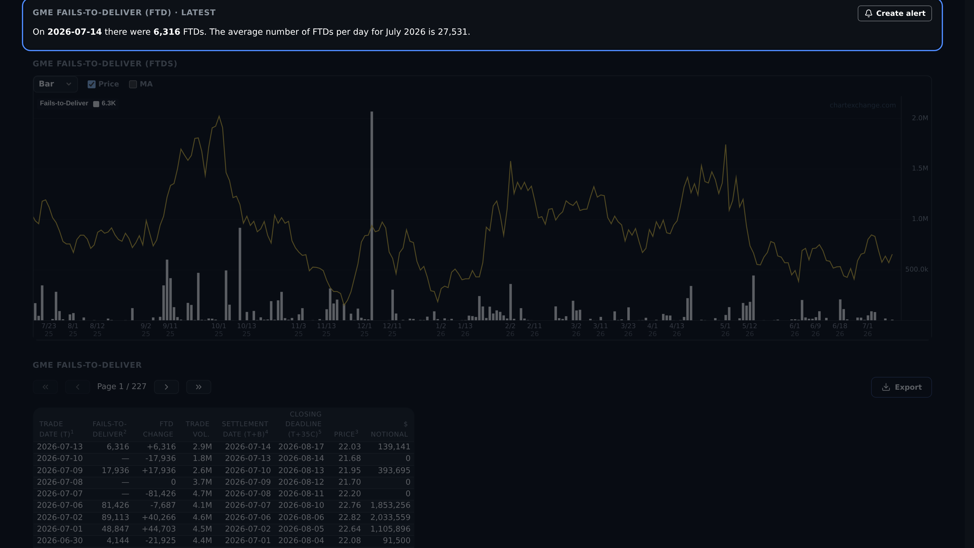This screenshot has width=974, height=548.
Task: Open the Bar chart type dropdown
Action: [55, 84]
